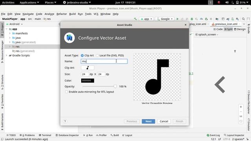The width and height of the screenshot is (251, 141).
Task: Switch editor to Code view
Action: [x=218, y=29]
